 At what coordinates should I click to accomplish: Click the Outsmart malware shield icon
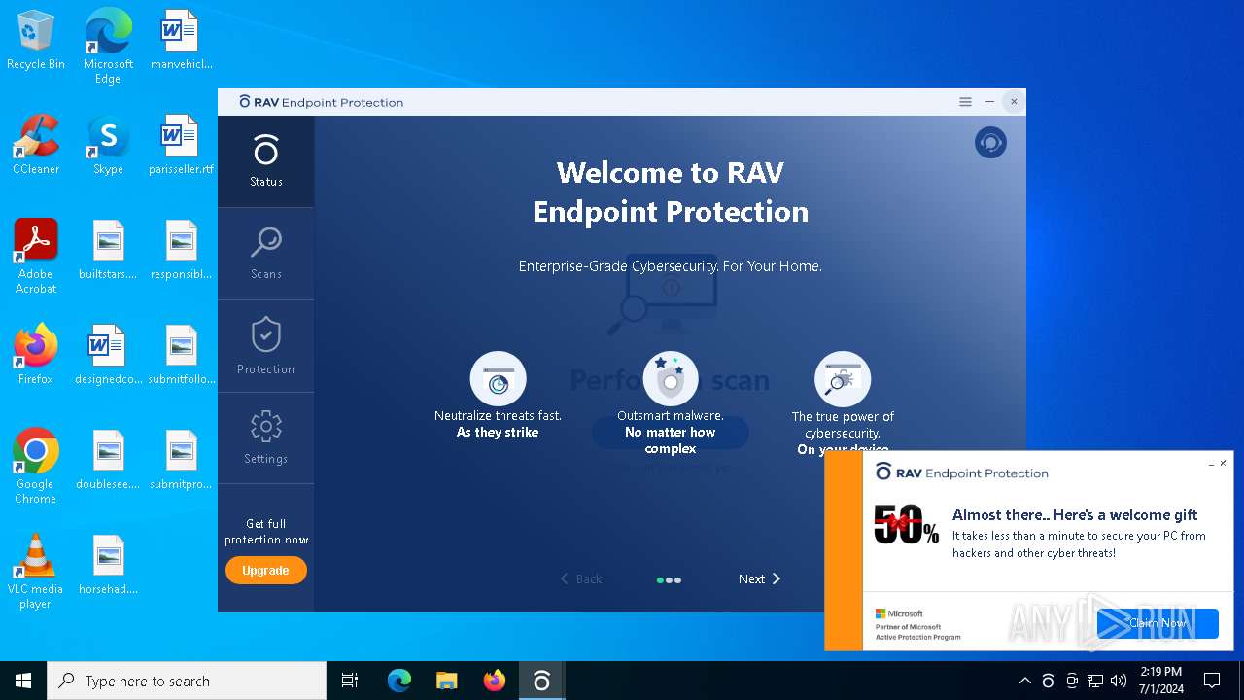671,379
